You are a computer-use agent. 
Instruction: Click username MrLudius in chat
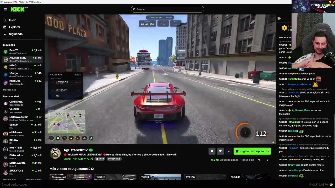pyautogui.click(x=293, y=122)
